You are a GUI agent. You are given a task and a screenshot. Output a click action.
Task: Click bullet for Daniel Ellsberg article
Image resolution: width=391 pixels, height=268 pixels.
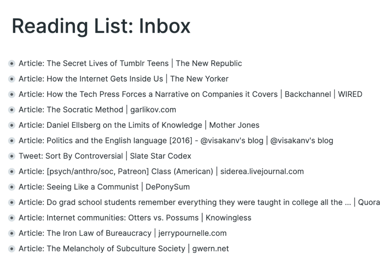click(12, 125)
